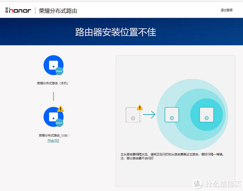
Task: Select the secondary router icon with warning
Action: pyautogui.click(x=53, y=117)
